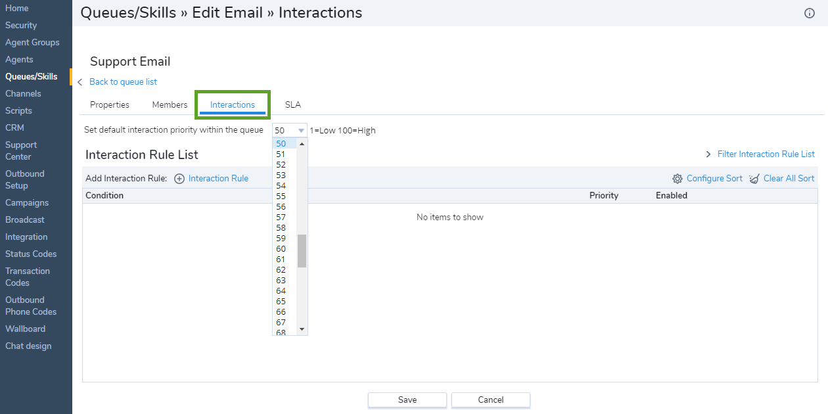Open Outbound Phone Codes in the sidebar
This screenshot has height=414, width=828.
[x=31, y=306]
